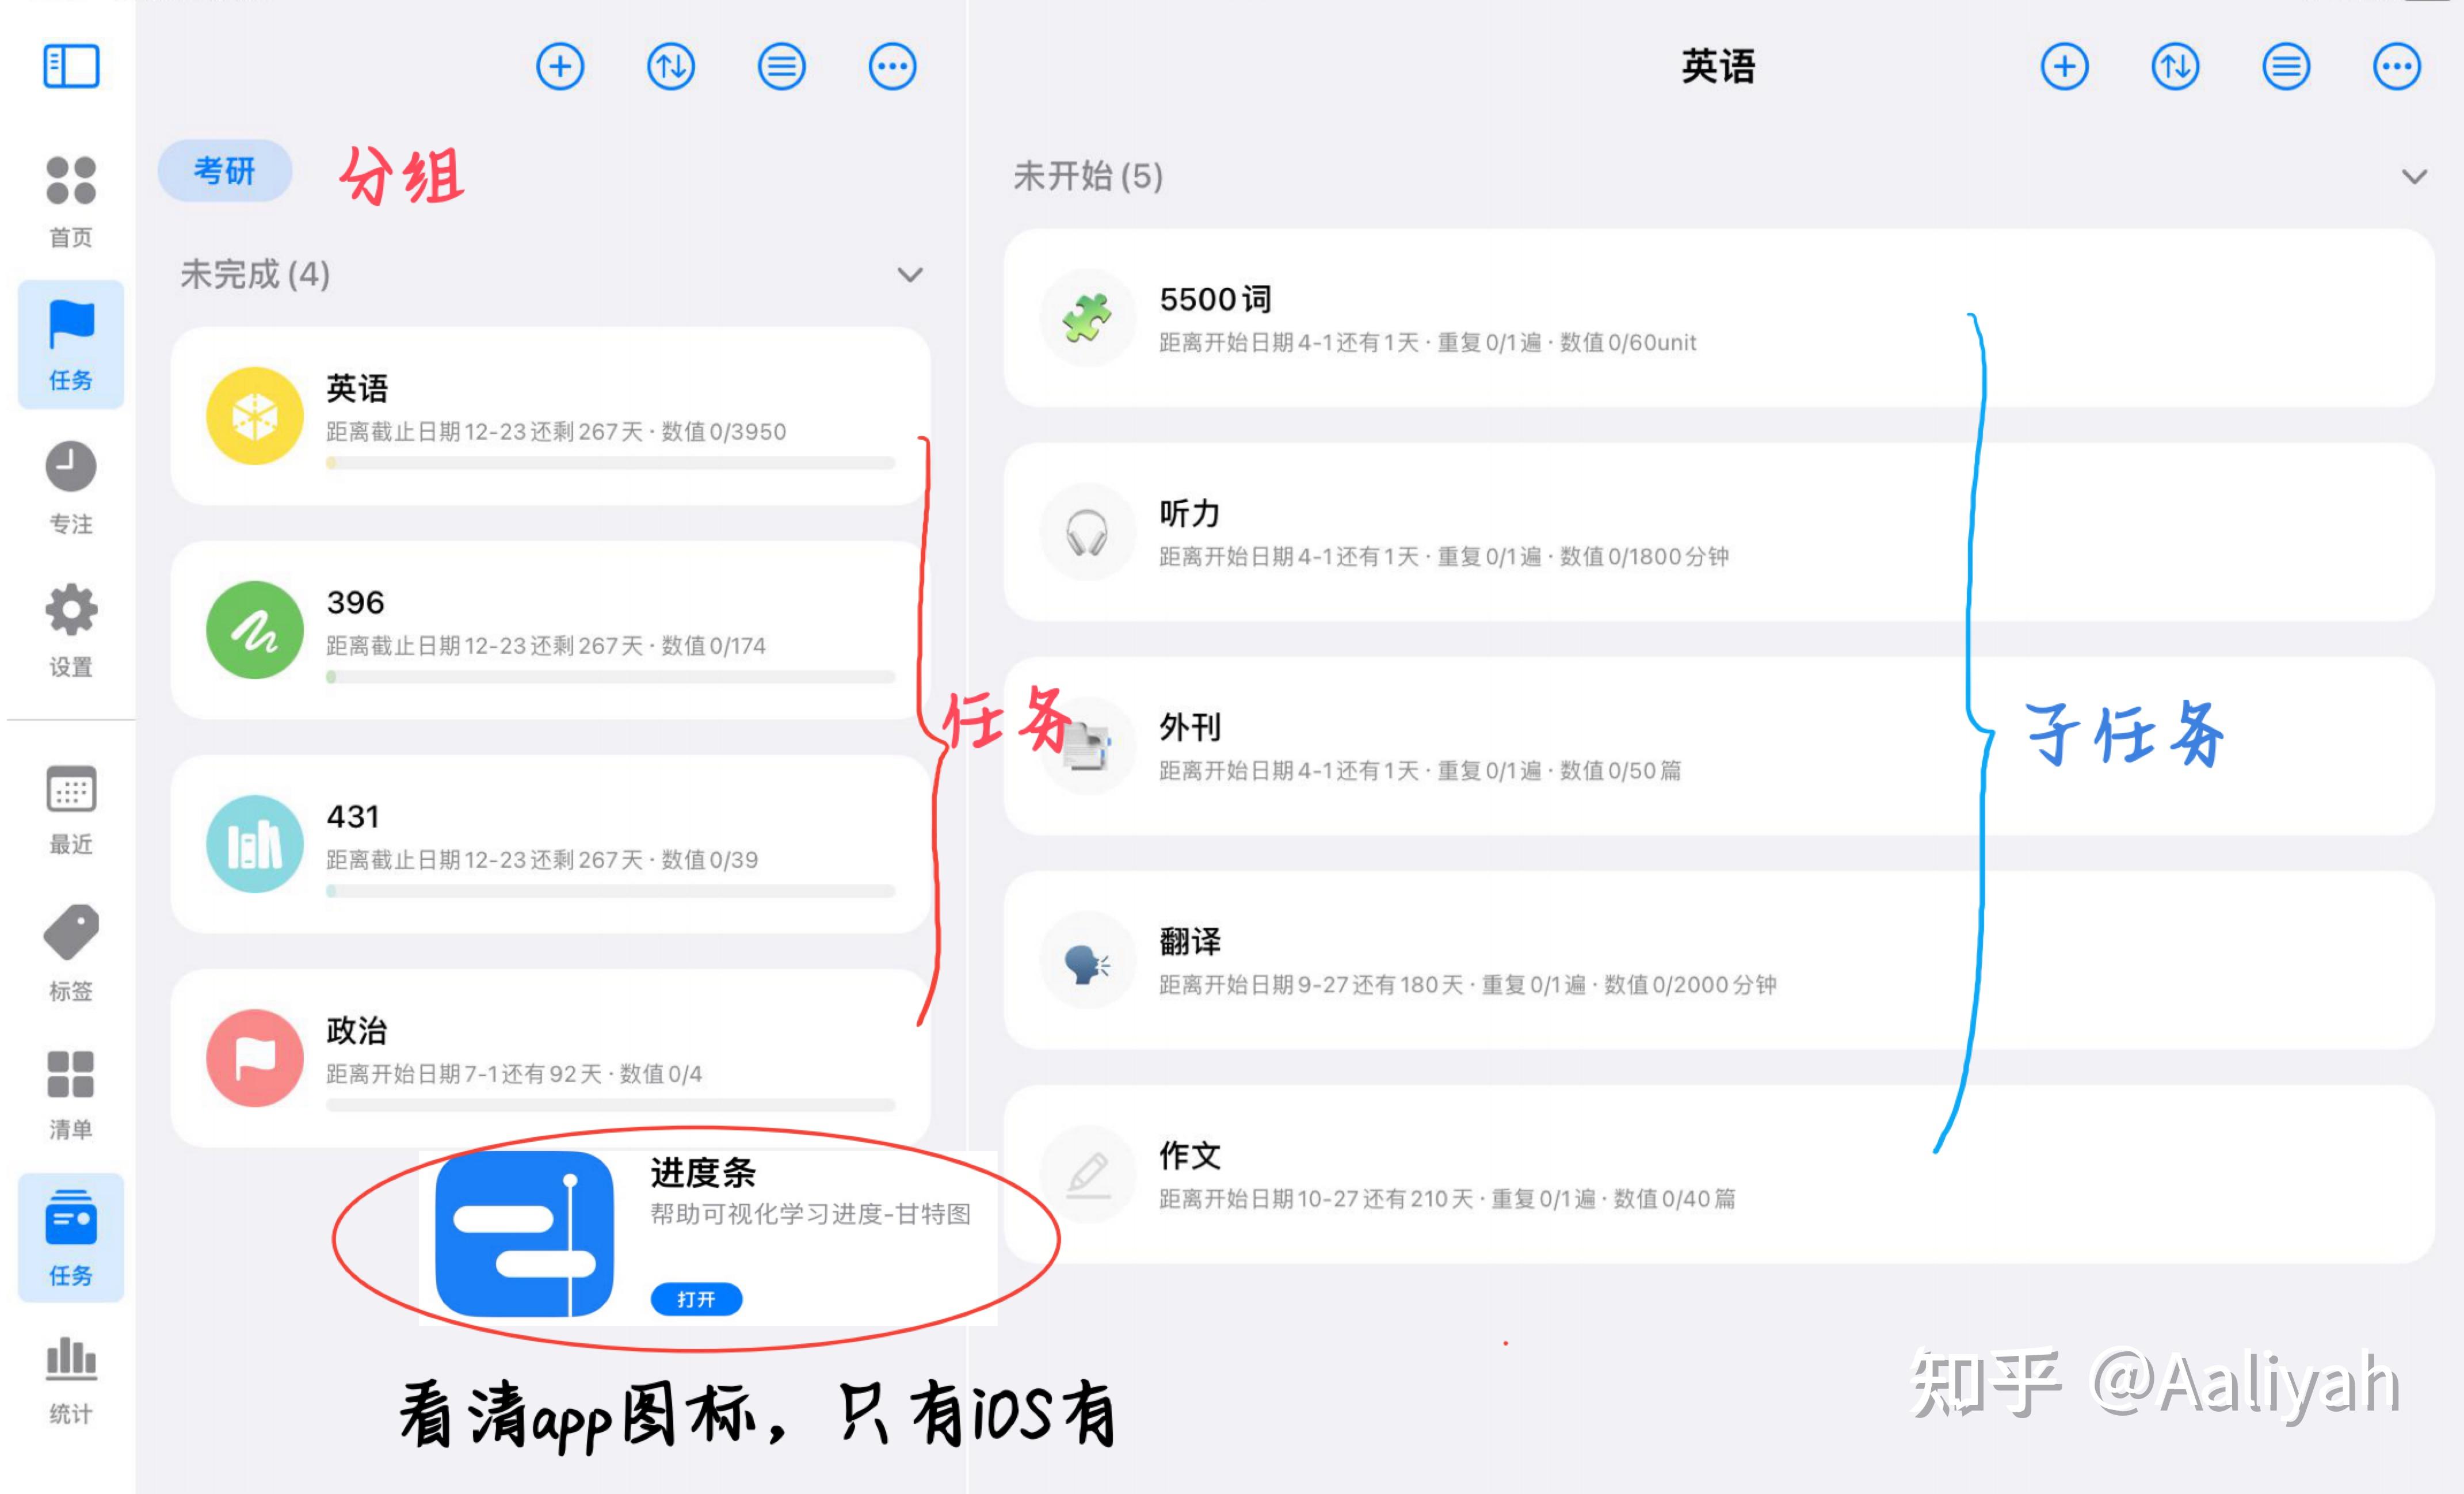Collapse the 未完成 (4) section
The image size is (2464, 1494).
(x=909, y=275)
